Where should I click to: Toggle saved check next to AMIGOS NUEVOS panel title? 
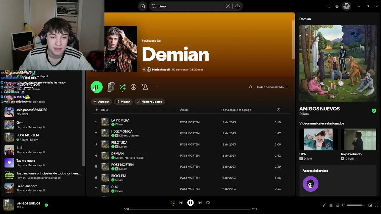coord(374,111)
